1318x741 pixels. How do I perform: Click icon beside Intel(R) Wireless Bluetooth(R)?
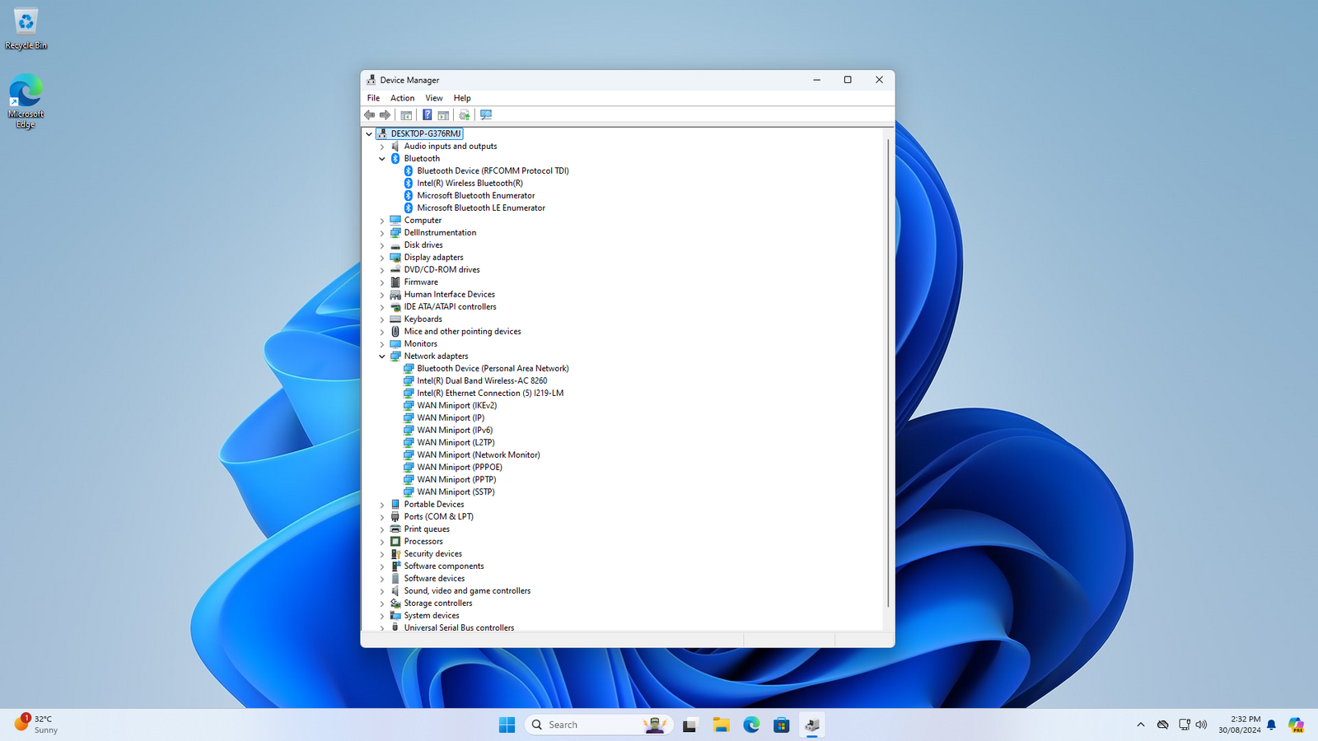click(x=409, y=183)
